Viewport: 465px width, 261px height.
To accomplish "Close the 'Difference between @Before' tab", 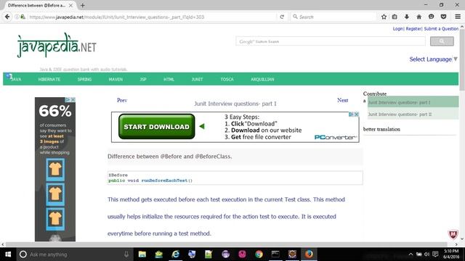I will (70, 5).
